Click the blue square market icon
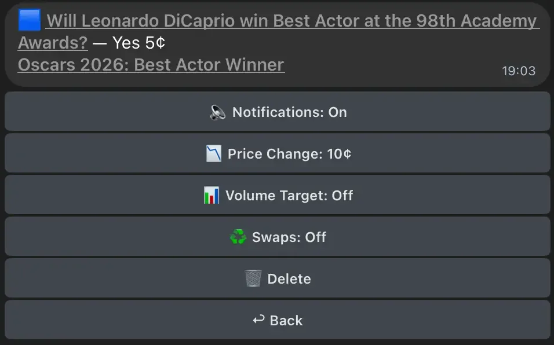Image resolution: width=554 pixels, height=345 pixels. pyautogui.click(x=29, y=20)
